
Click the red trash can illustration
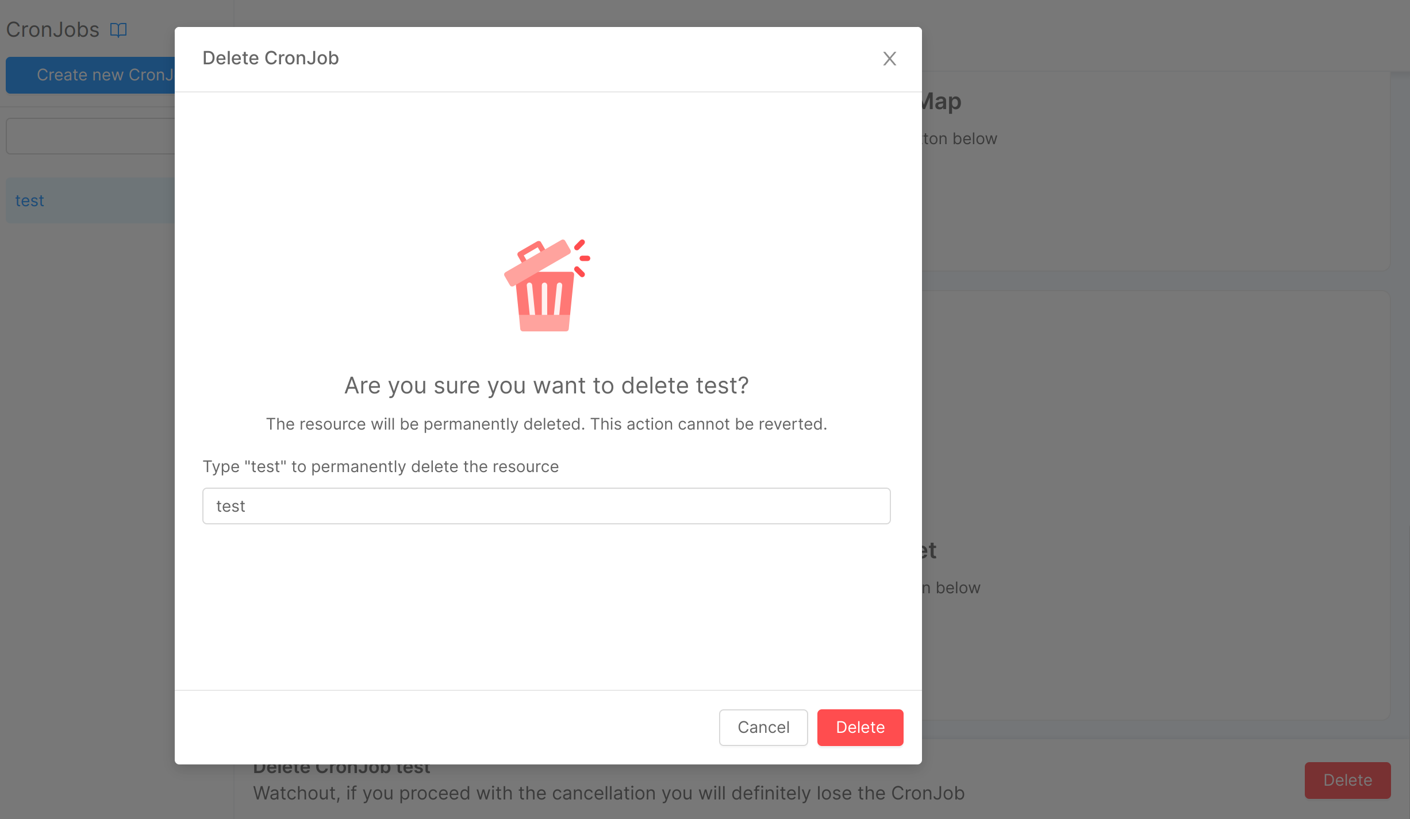545,285
